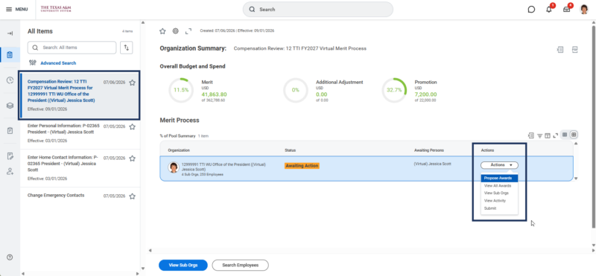Click the Additional Adjustment 0% progress ring

(295, 90)
